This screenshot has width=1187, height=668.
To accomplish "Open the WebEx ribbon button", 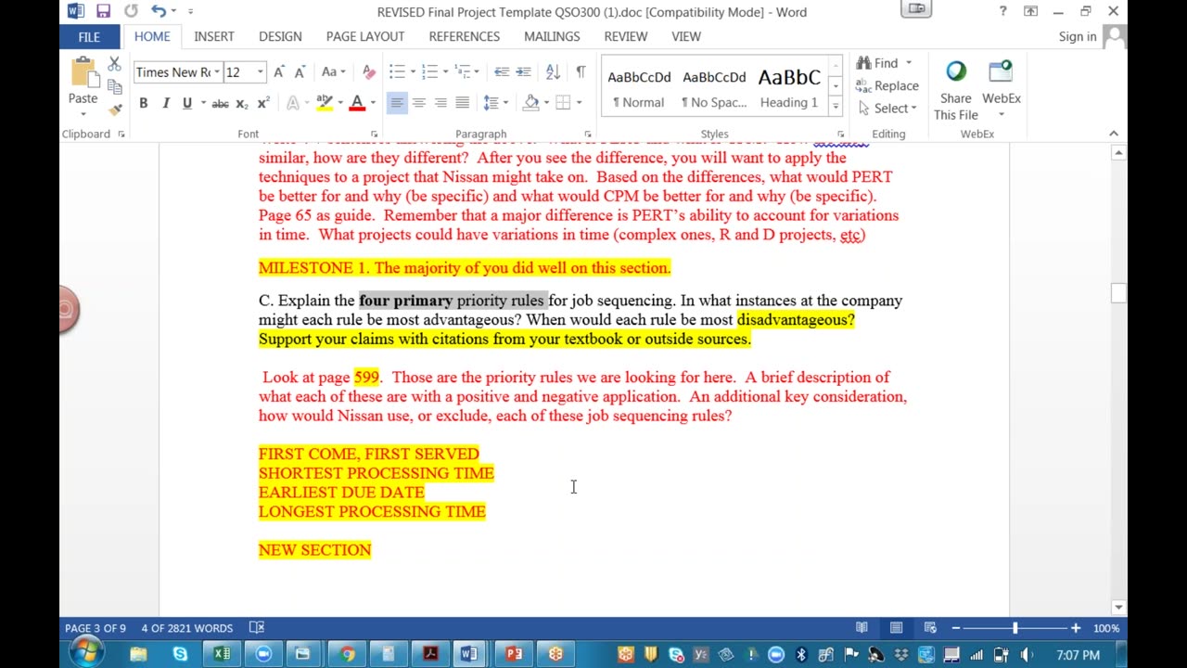I will coord(1002,88).
